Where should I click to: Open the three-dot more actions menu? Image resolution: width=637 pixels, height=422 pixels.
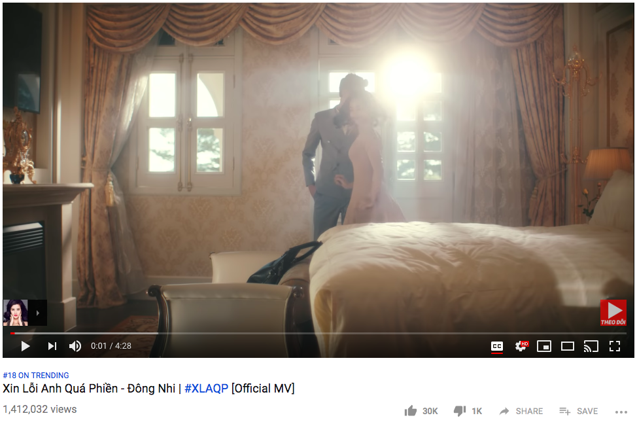tap(621, 412)
